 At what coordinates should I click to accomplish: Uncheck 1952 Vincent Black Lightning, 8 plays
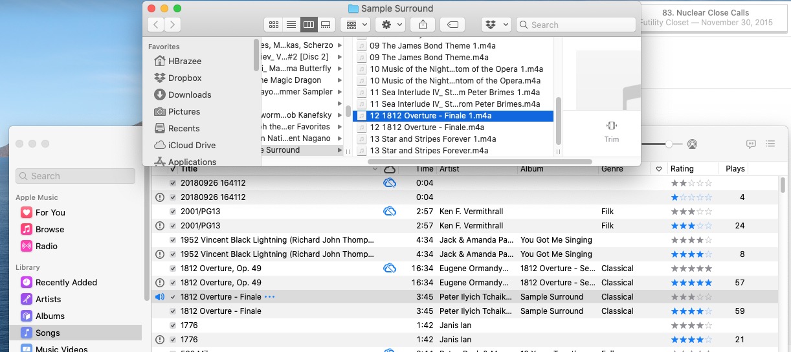(173, 254)
